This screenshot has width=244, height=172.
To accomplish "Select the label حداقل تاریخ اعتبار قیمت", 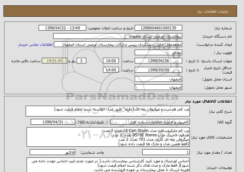I will coord(218,70).
